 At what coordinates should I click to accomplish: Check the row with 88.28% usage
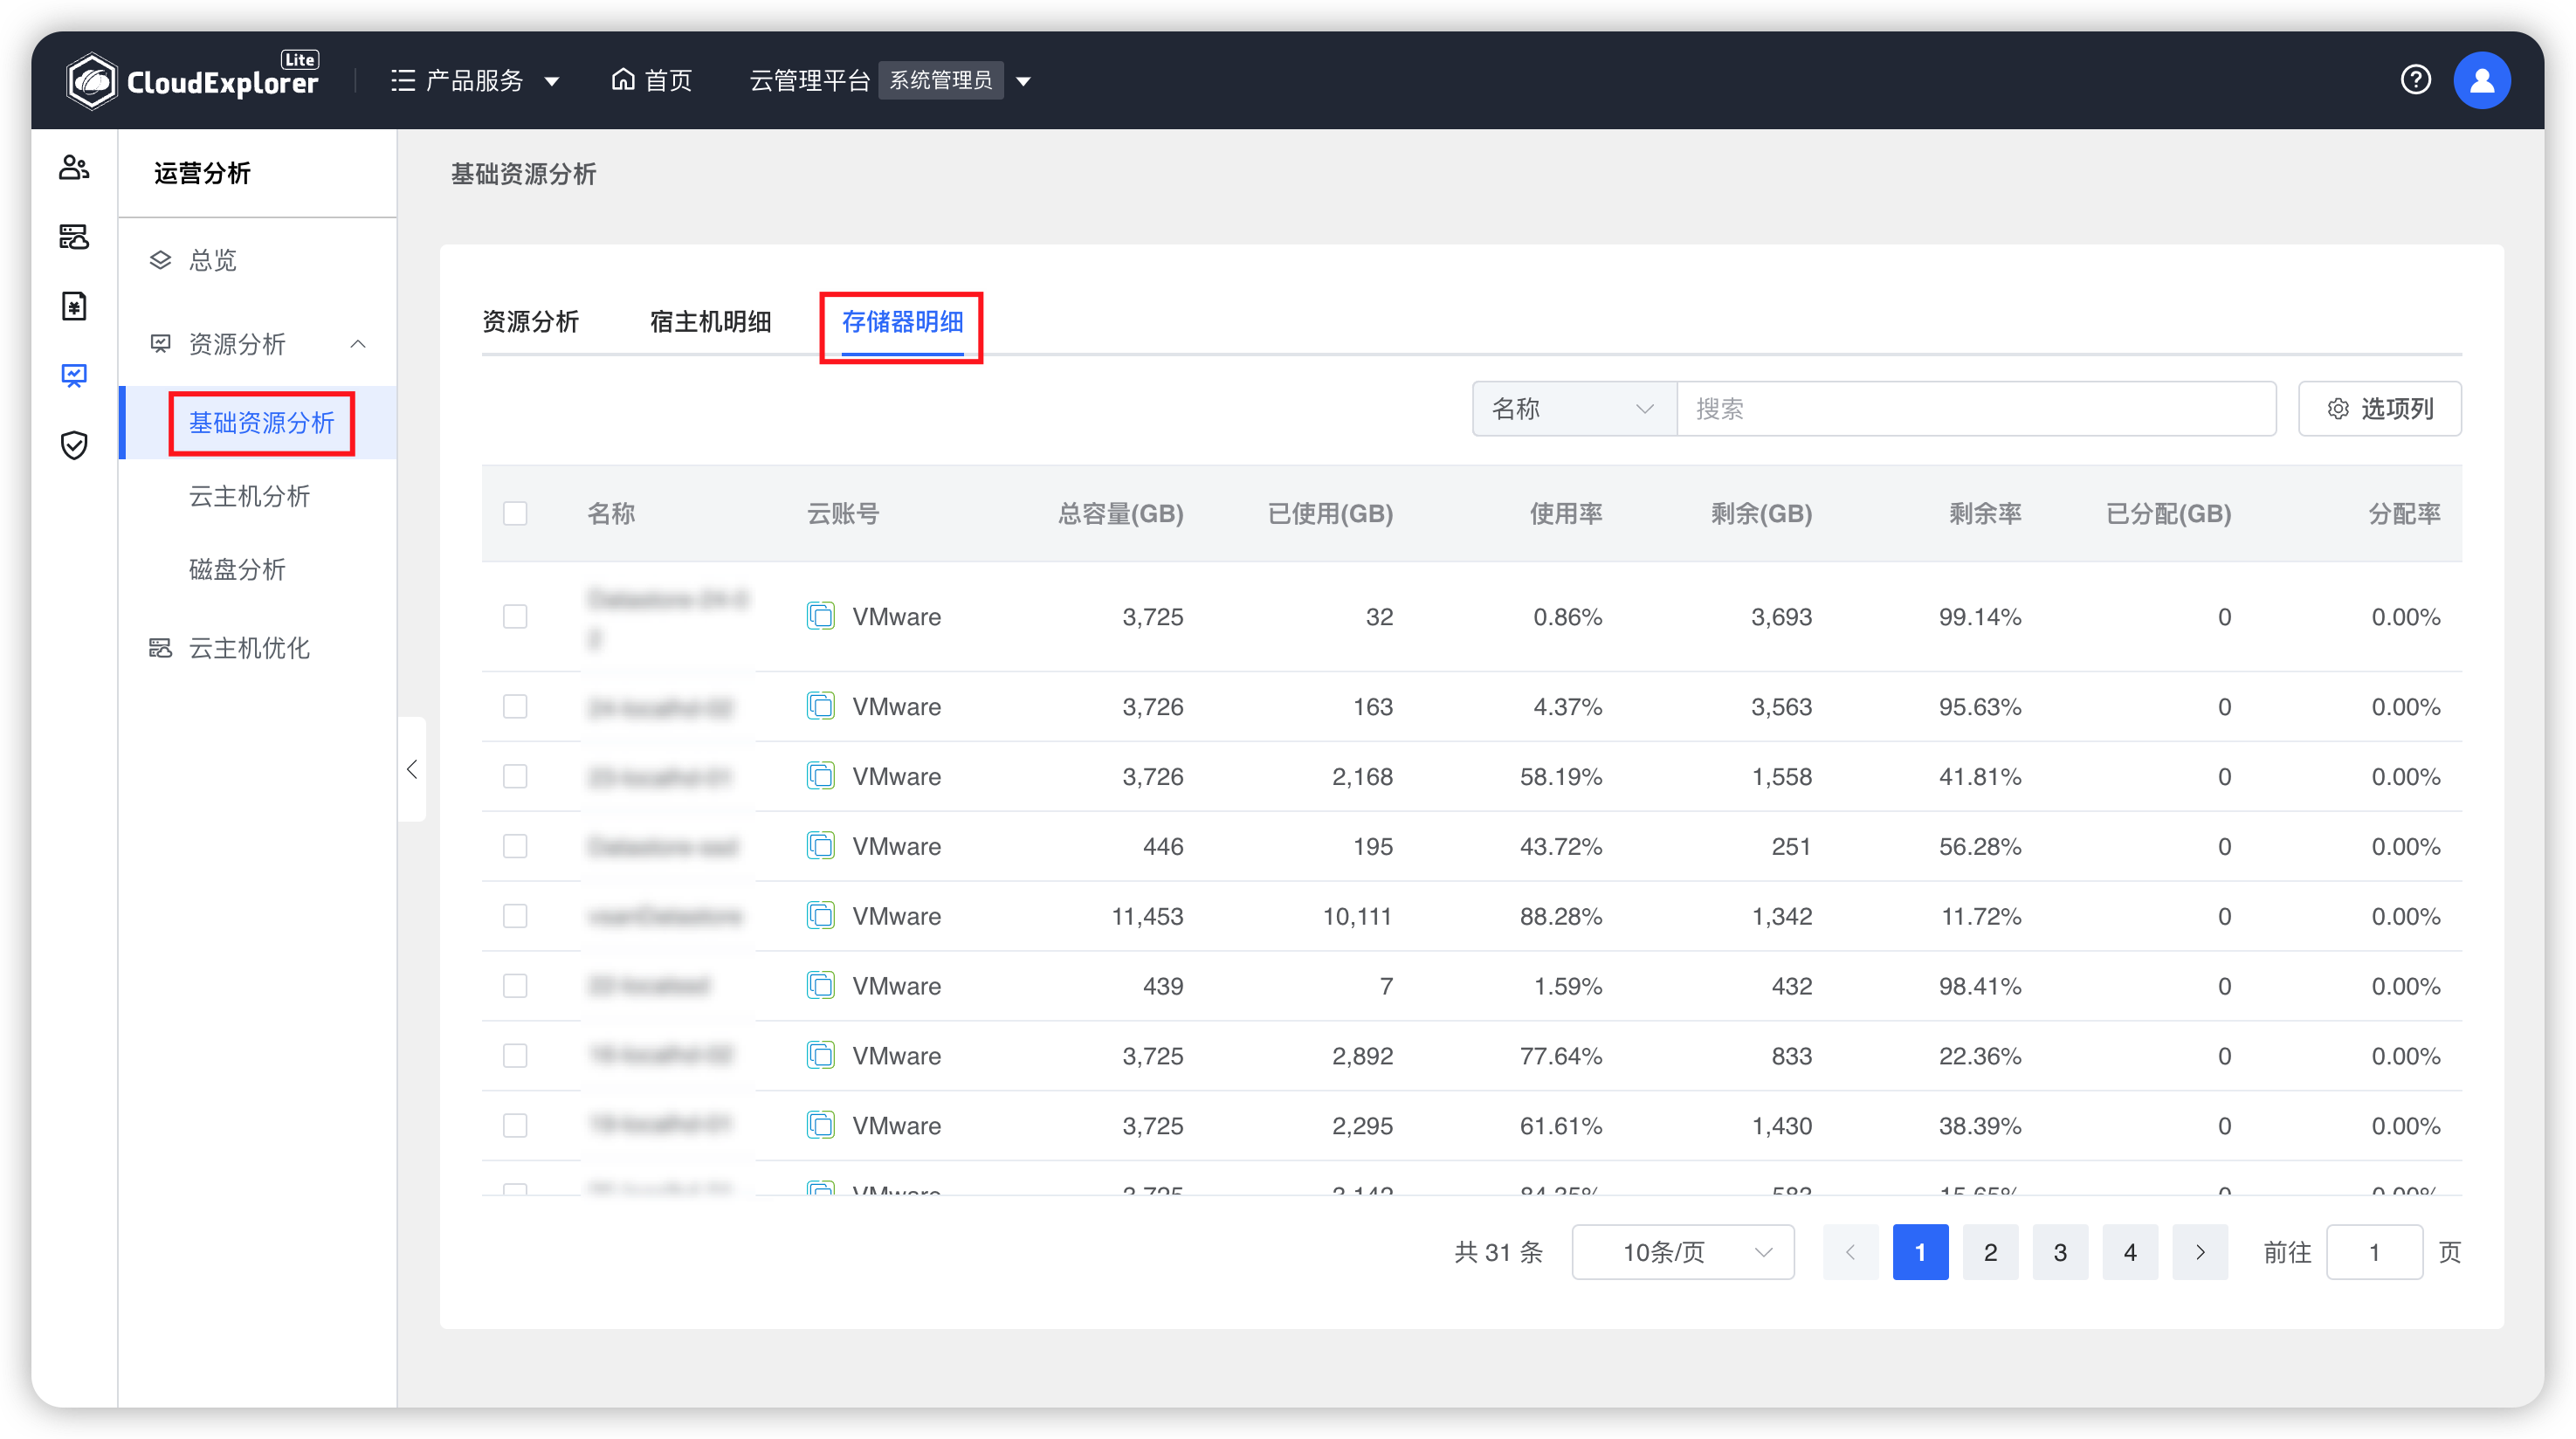515,916
